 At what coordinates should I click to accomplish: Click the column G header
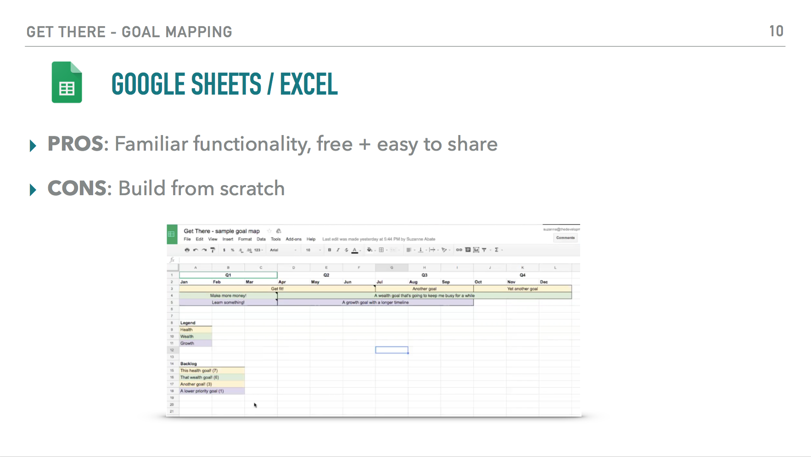(392, 267)
